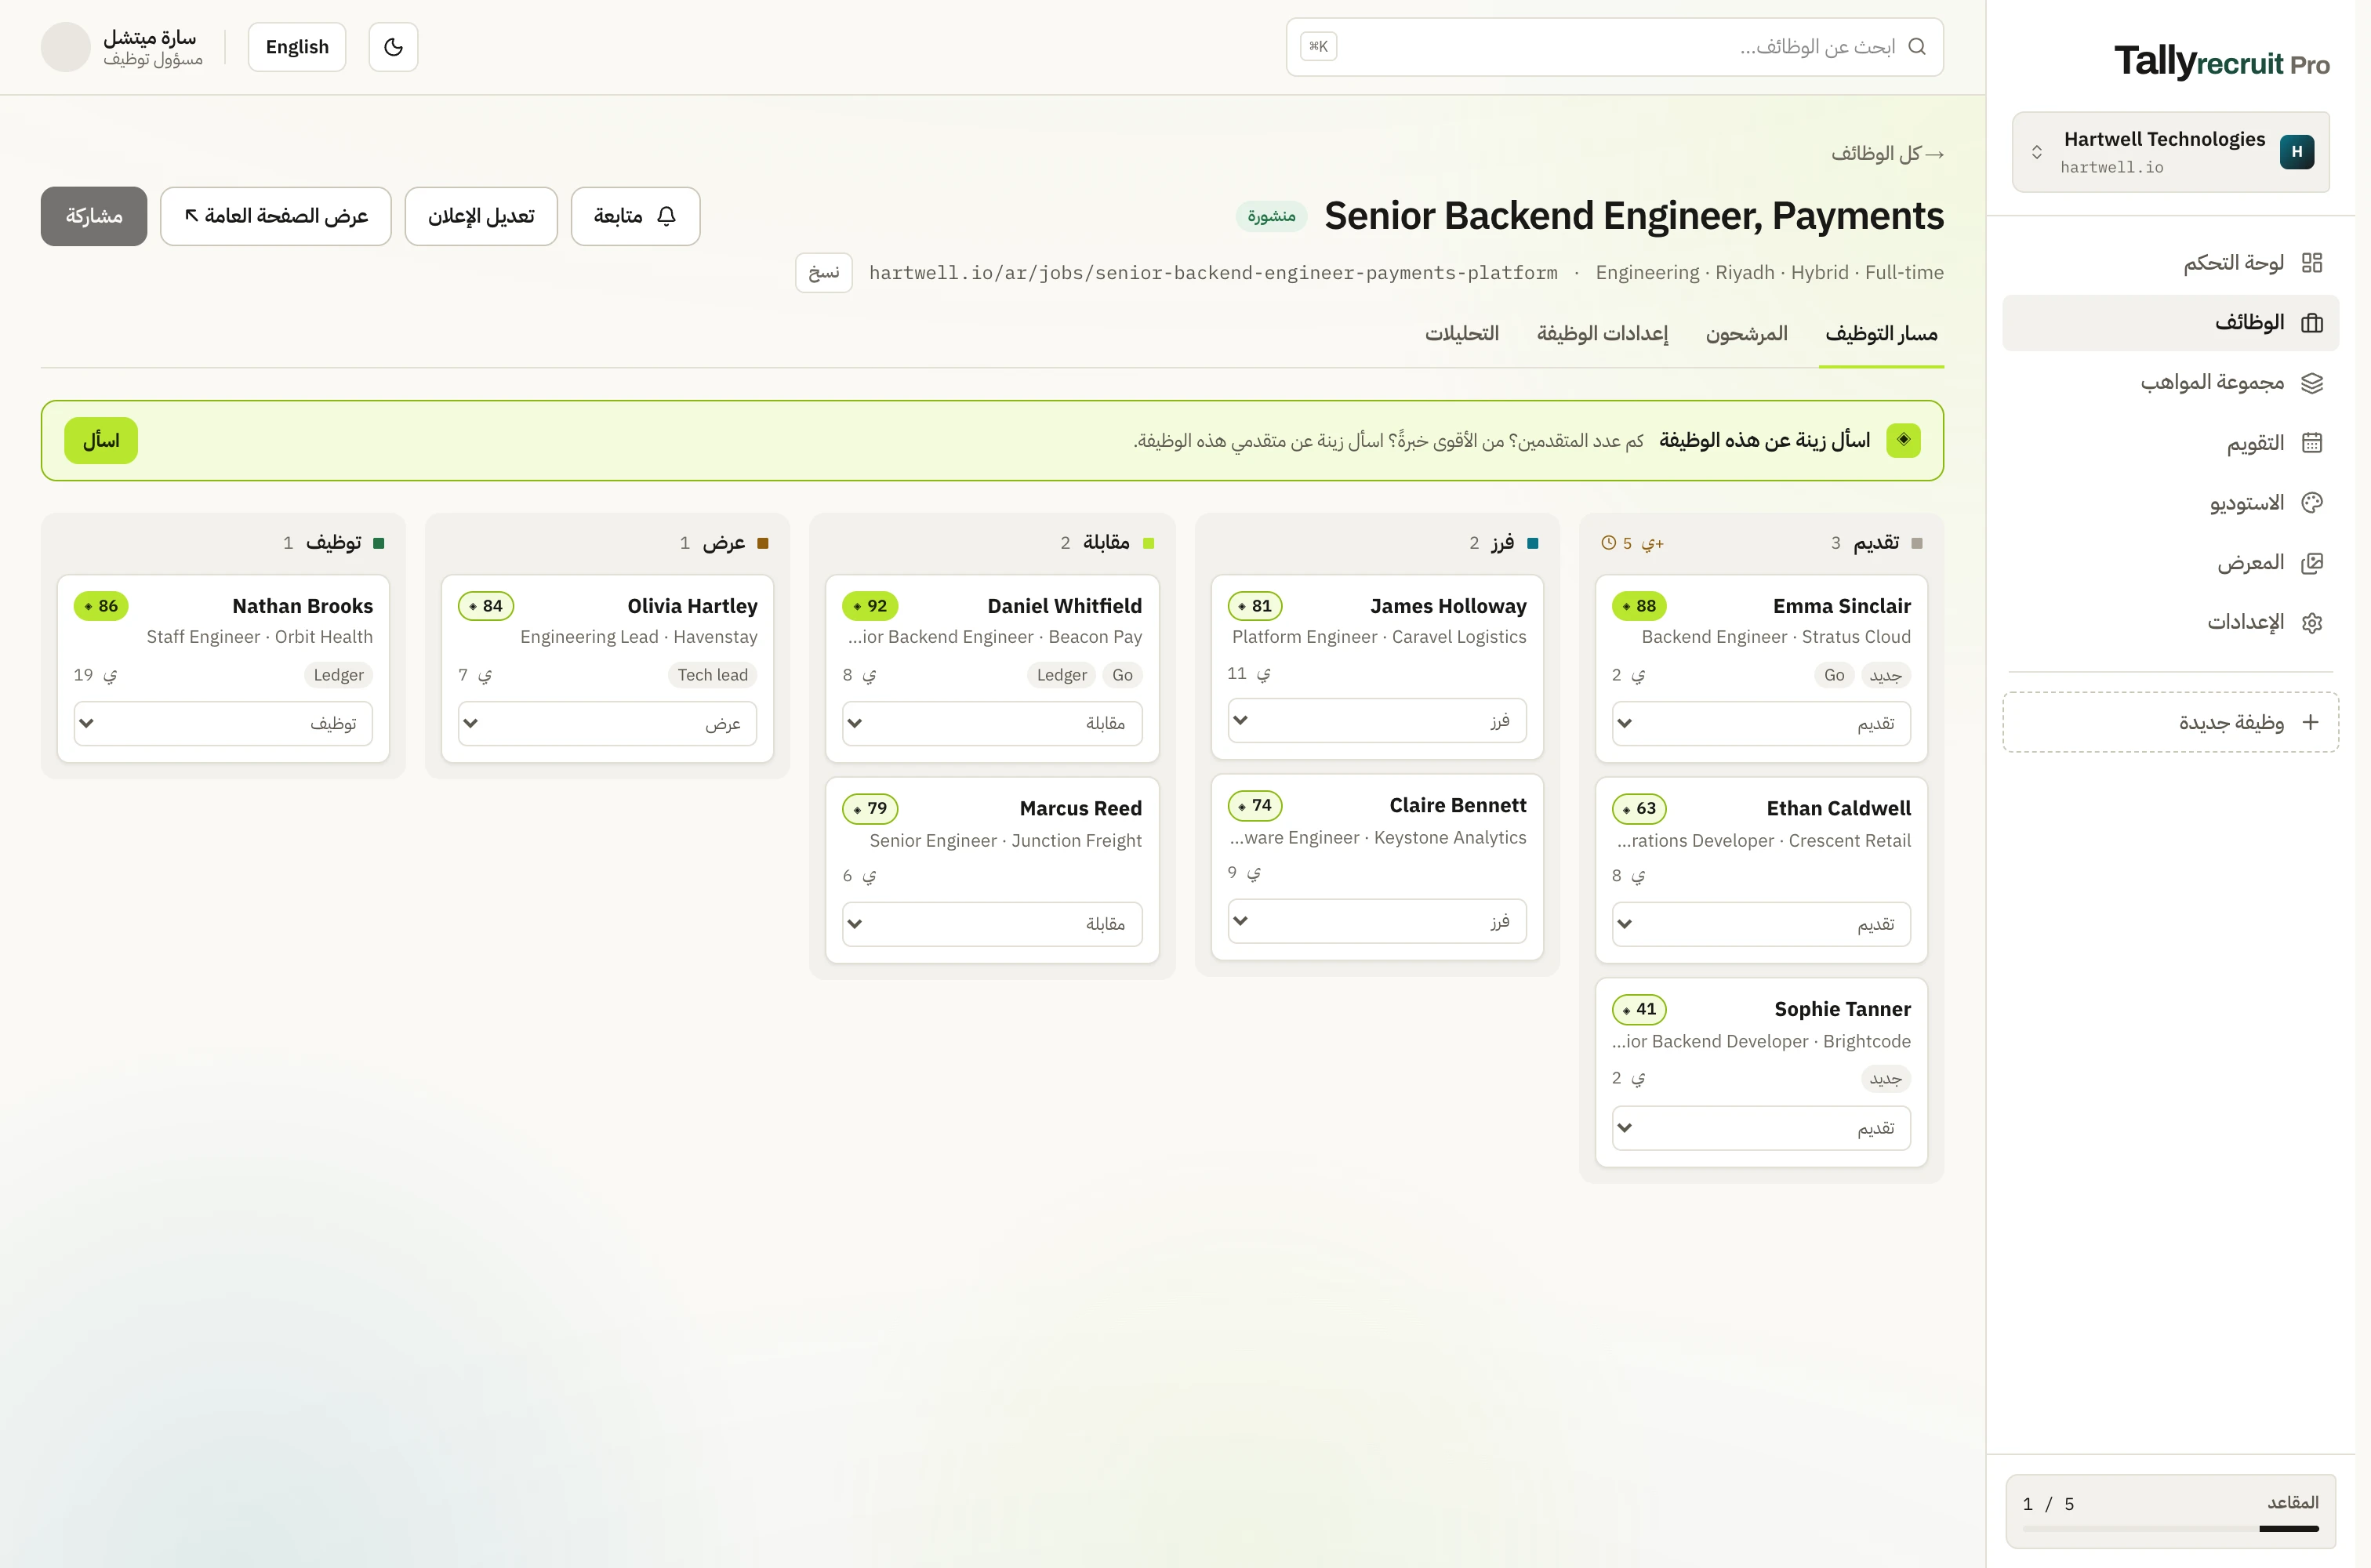Click the brown square of عرض column

click(763, 543)
